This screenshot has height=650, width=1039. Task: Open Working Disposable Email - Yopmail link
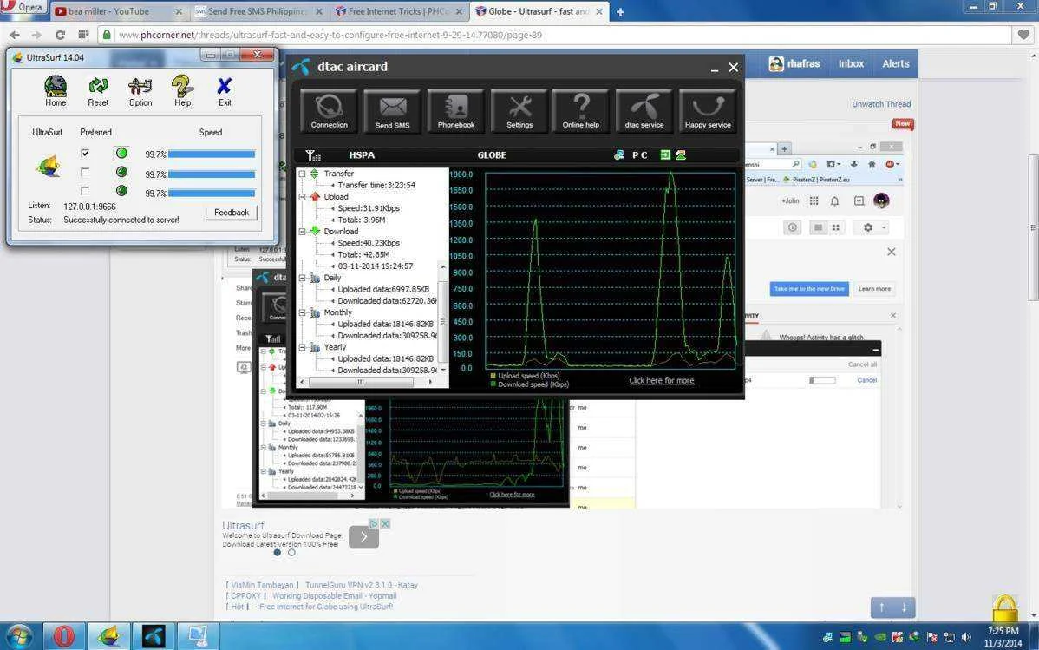pos(335,595)
